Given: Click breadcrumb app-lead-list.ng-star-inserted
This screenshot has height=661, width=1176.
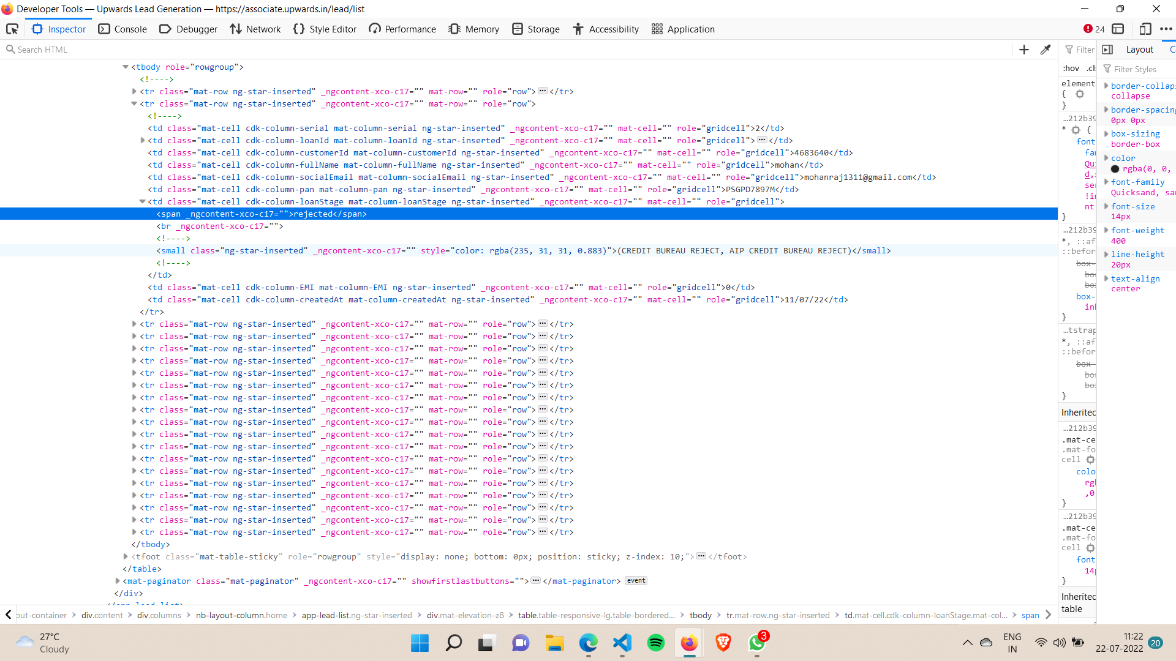Looking at the screenshot, I should pos(356,615).
